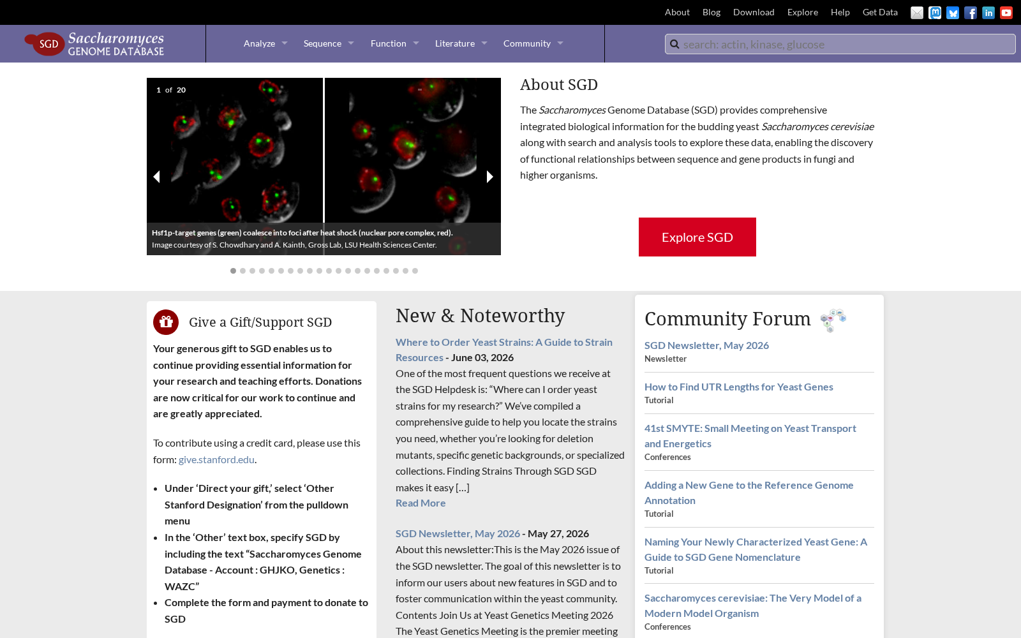1021x638 pixels.
Task: Open the Explore menu item
Action: 803,12
